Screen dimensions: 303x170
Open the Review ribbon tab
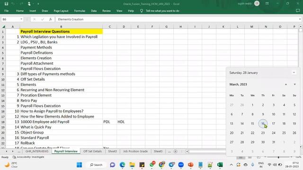click(x=107, y=11)
